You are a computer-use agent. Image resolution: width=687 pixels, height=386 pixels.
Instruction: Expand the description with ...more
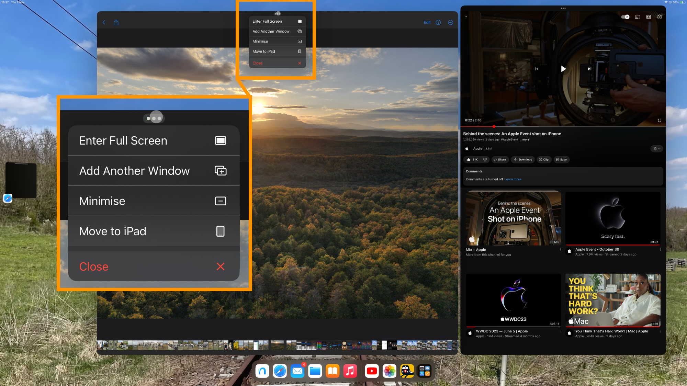525,140
